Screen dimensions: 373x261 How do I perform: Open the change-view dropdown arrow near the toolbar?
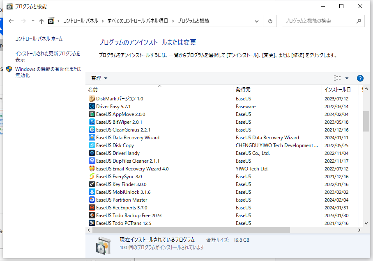(346, 78)
